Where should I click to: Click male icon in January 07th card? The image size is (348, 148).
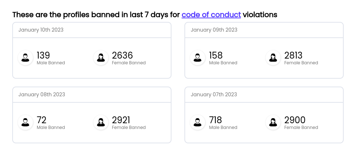click(197, 122)
